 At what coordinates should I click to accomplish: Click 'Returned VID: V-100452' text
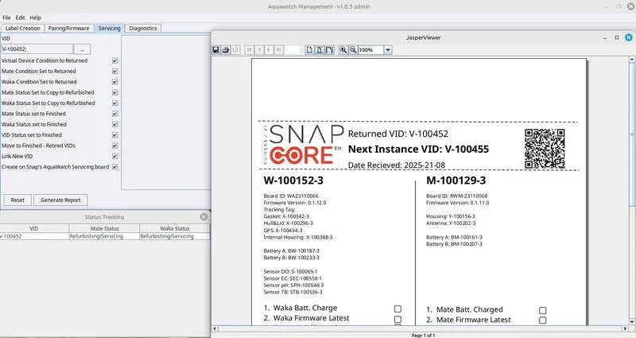398,134
